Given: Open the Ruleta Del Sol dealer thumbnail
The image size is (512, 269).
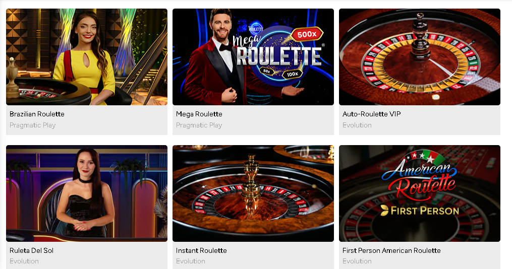Looking at the screenshot, I should [x=87, y=193].
